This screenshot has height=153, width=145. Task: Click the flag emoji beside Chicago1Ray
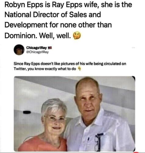tap(50, 48)
